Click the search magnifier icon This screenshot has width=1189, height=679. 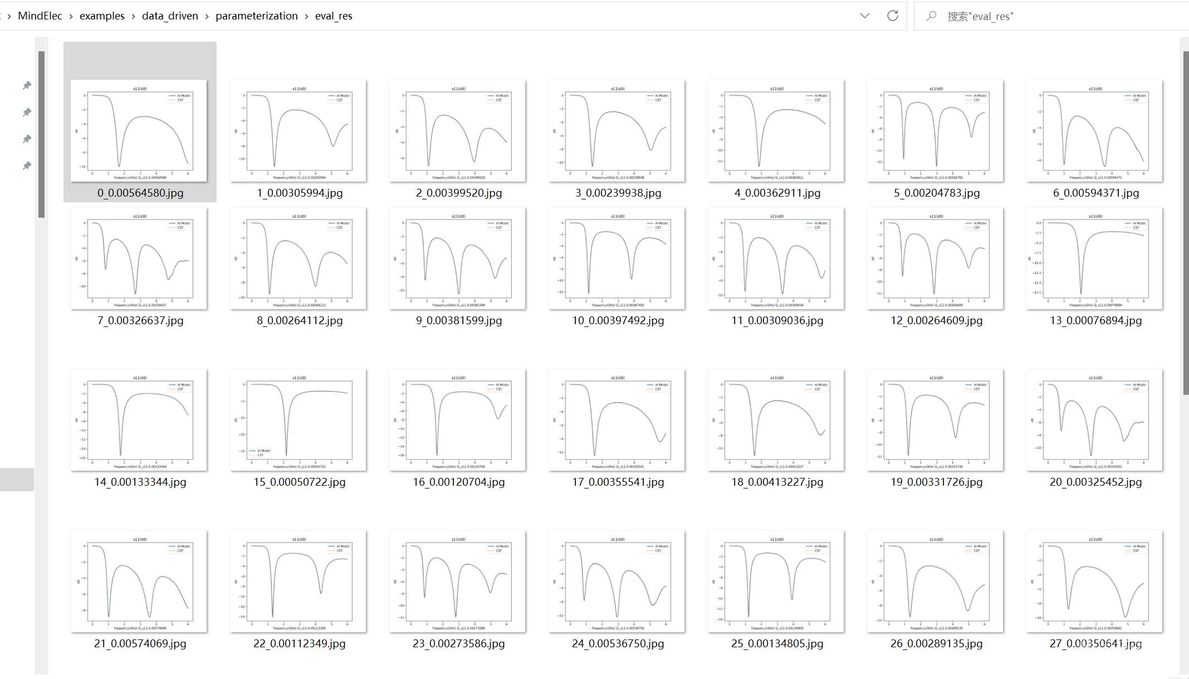pos(931,16)
